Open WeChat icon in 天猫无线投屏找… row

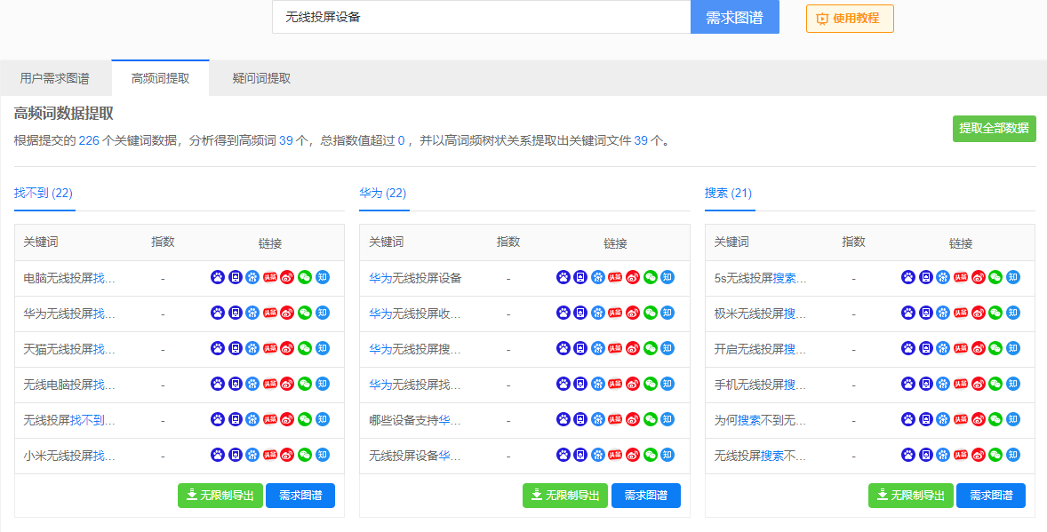[305, 348]
